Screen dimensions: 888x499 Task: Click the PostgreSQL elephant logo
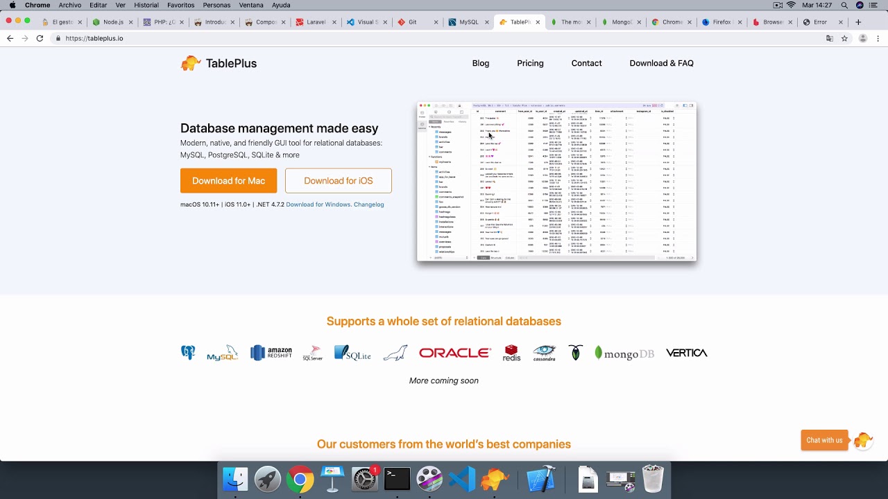point(188,353)
